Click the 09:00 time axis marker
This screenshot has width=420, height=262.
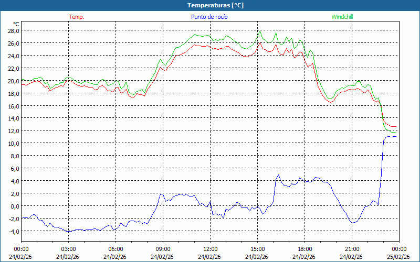pyautogui.click(x=163, y=249)
